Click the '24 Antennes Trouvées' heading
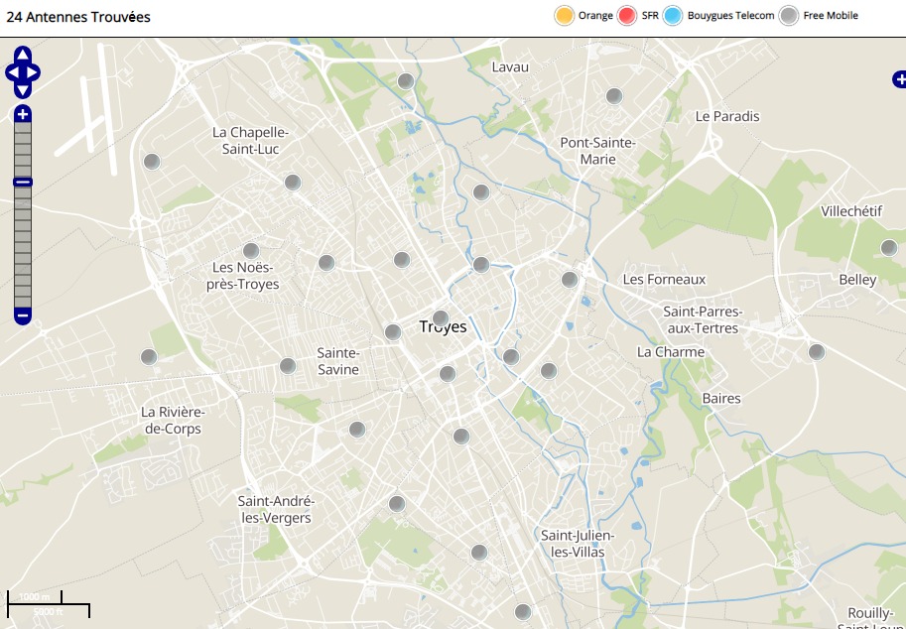Image resolution: width=906 pixels, height=629 pixels. (78, 17)
